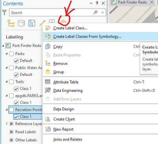Click the Park Finder Redo map icon in tree

pyautogui.click(x=8, y=46)
